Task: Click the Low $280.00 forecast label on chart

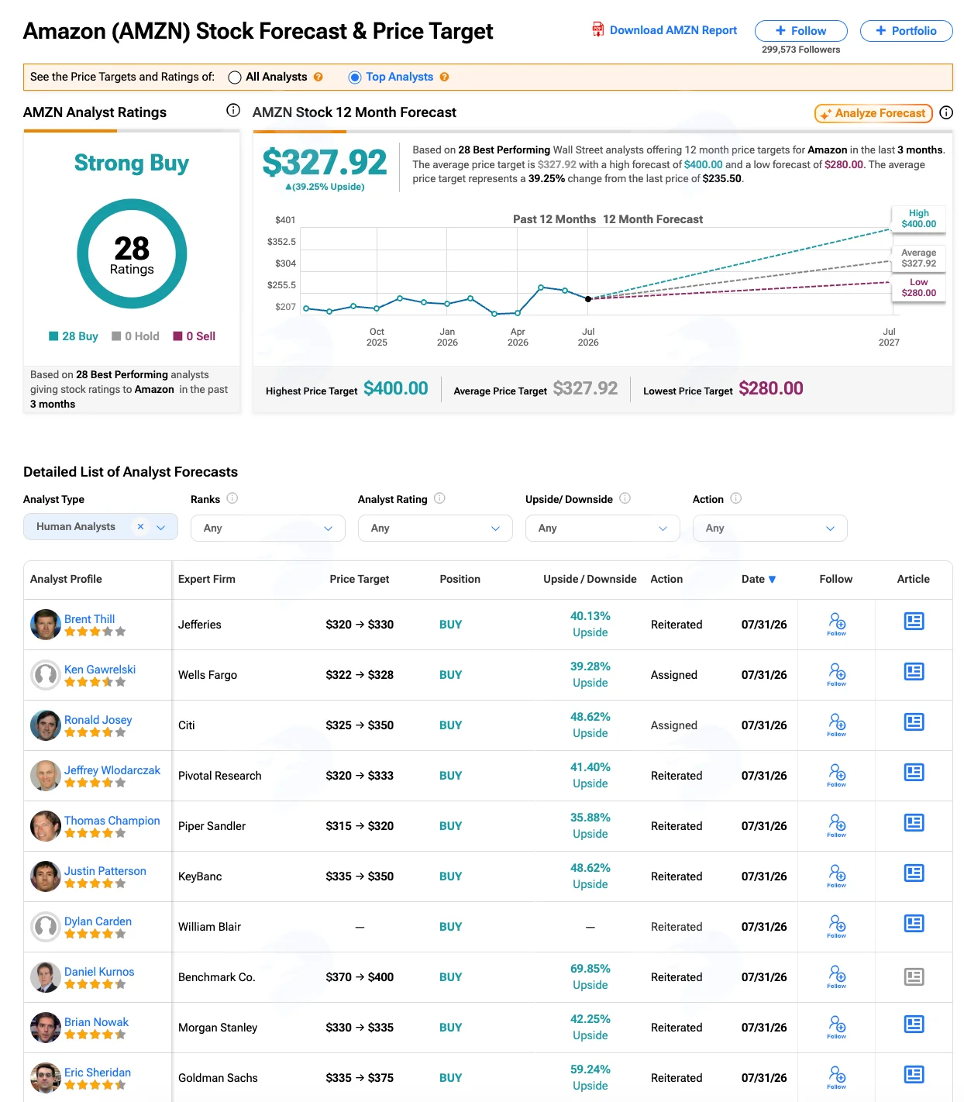Action: tap(918, 288)
